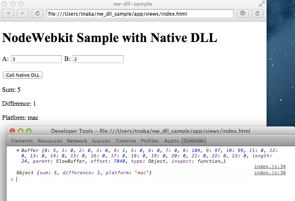Zoom Developer Tools with green button
Screen dimensions: 295x201
pyautogui.click(x=29, y=131)
